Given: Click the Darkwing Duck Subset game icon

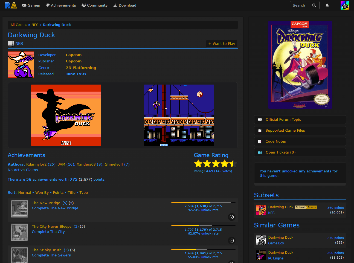Looking at the screenshot, I should click(x=261, y=210).
